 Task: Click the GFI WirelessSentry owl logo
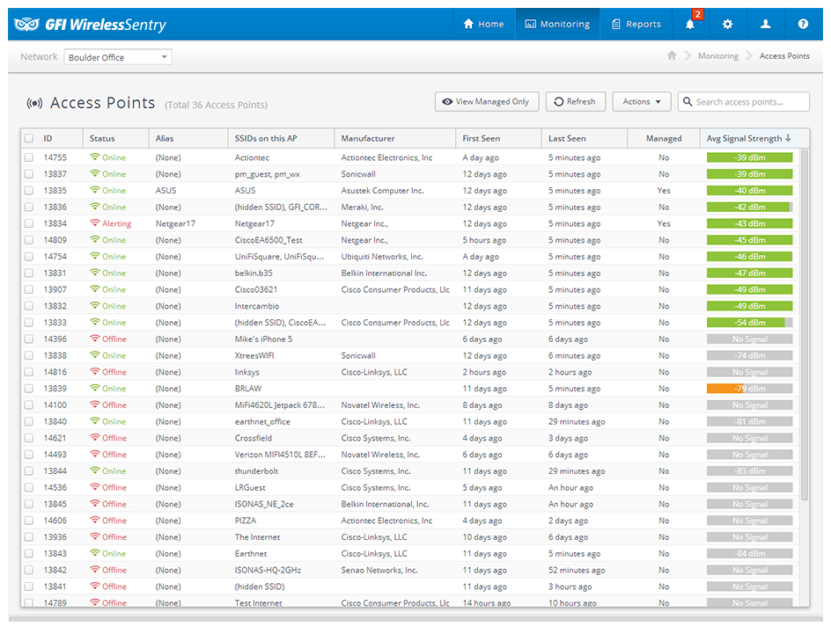(x=26, y=25)
